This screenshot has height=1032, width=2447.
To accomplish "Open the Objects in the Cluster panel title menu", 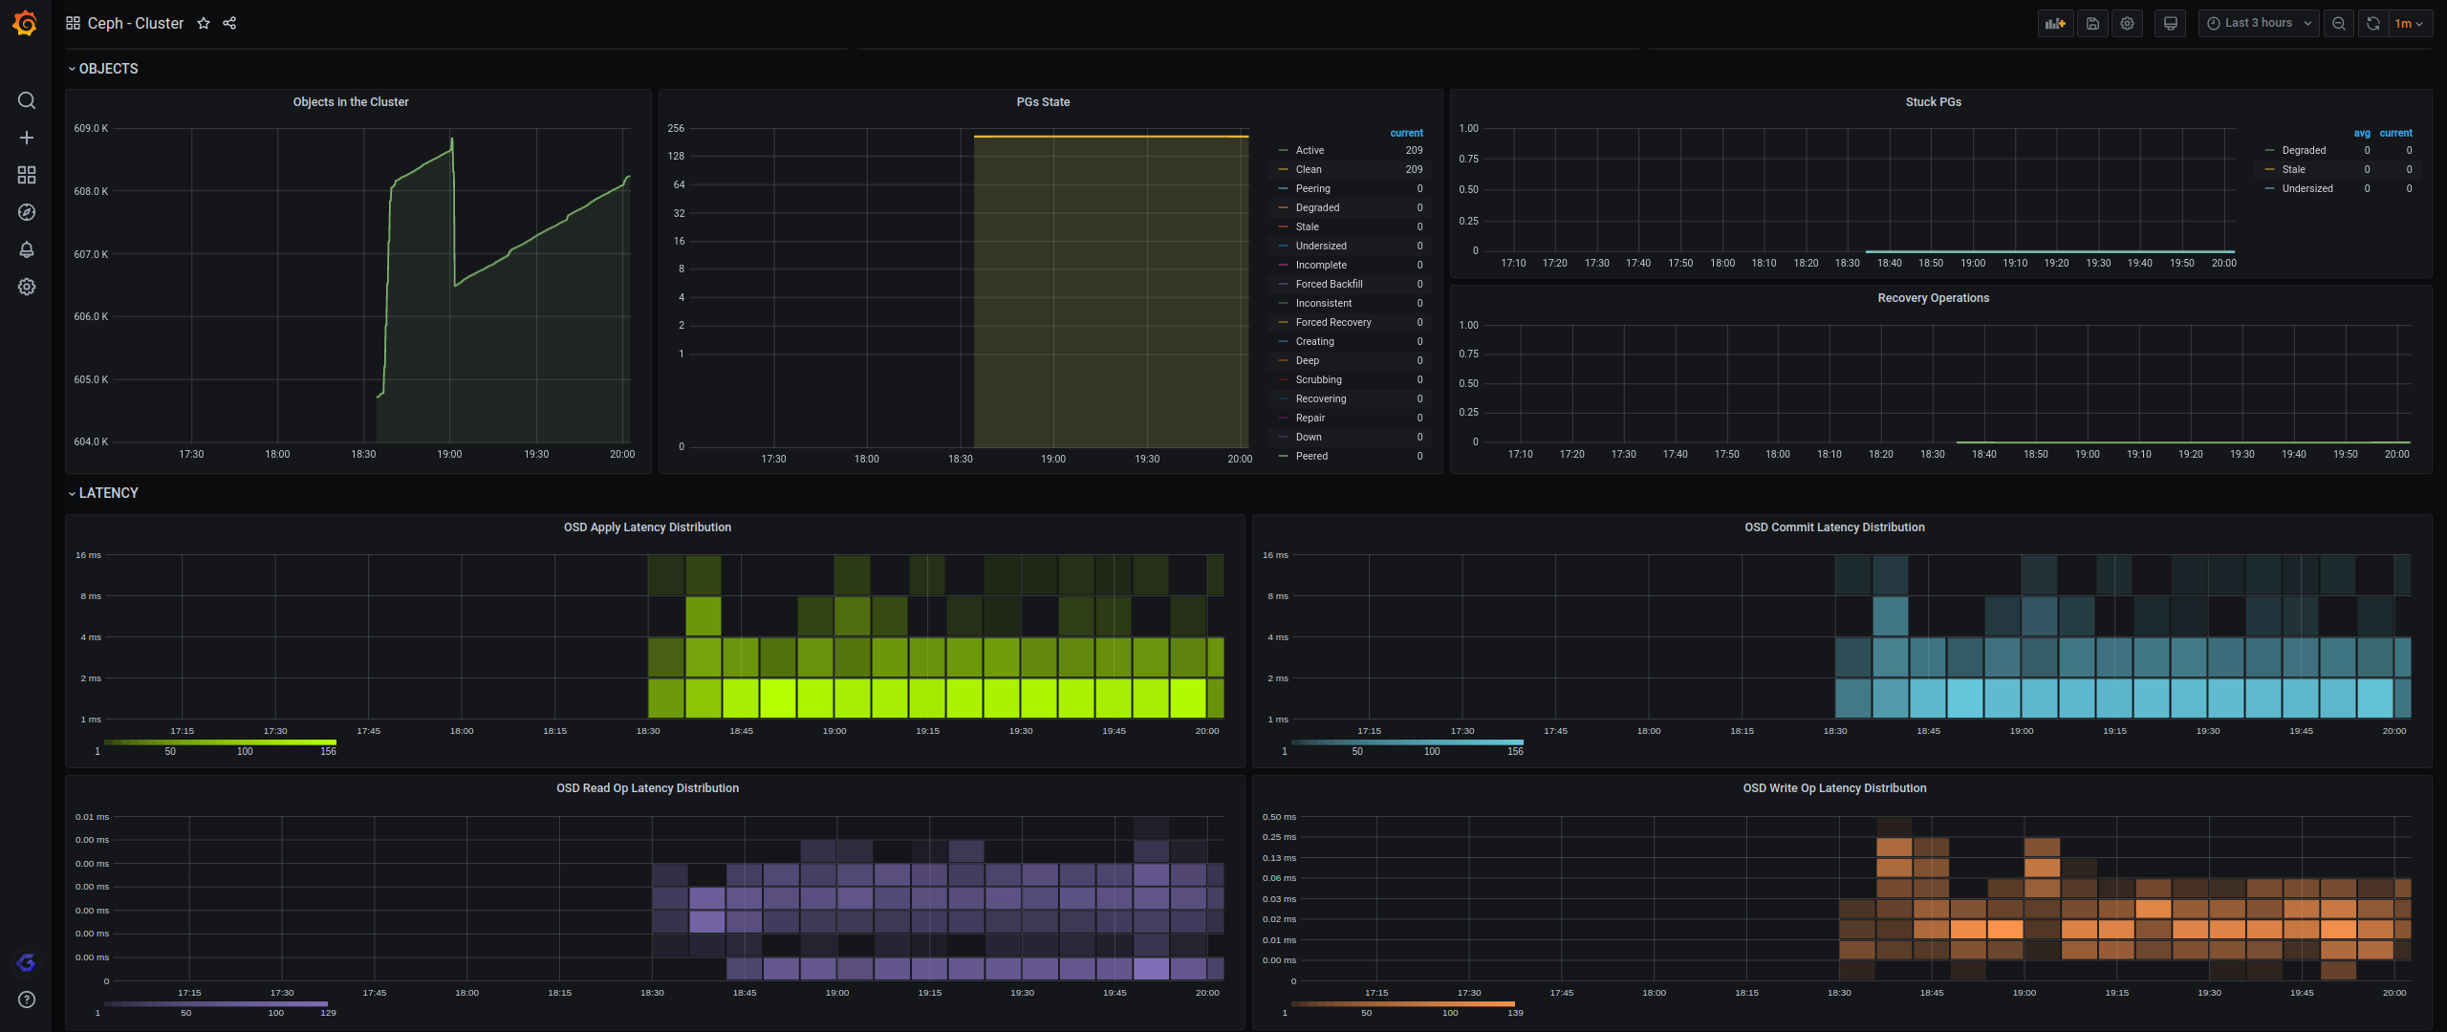I will 351,102.
